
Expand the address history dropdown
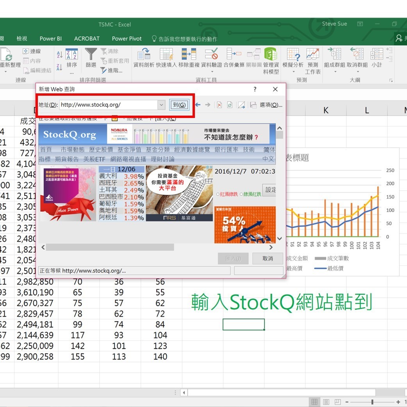click(x=161, y=105)
